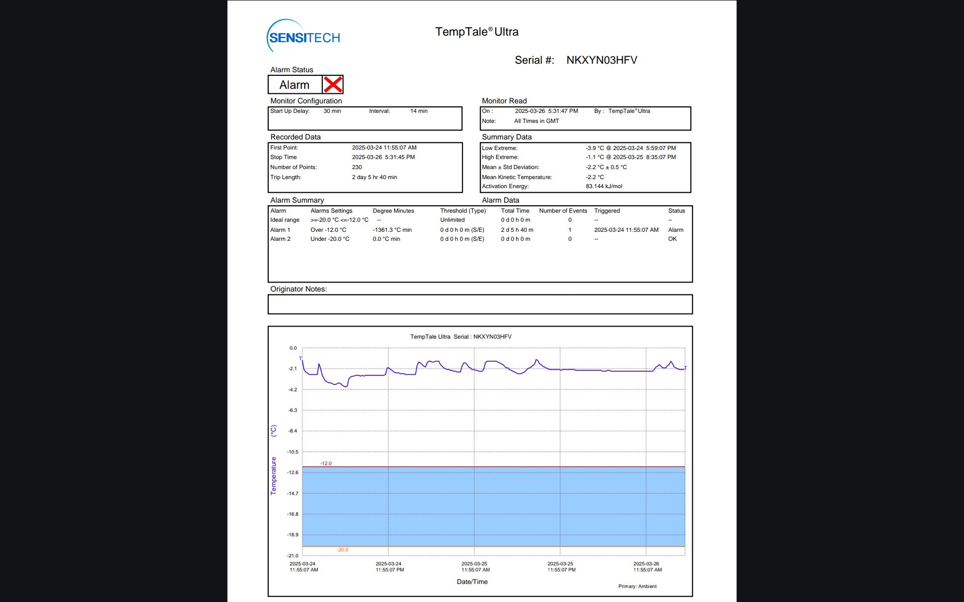Click chart title 'TempTale Ultra Serial : NKXYN03HFV'
Image resolution: width=964 pixels, height=602 pixels.
coord(461,337)
